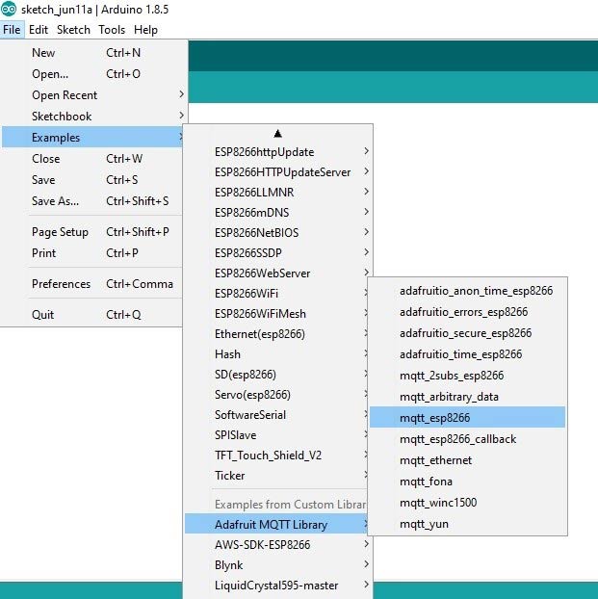Expand the ESP8266SSDP examples
The image size is (598, 599).
click(x=277, y=253)
